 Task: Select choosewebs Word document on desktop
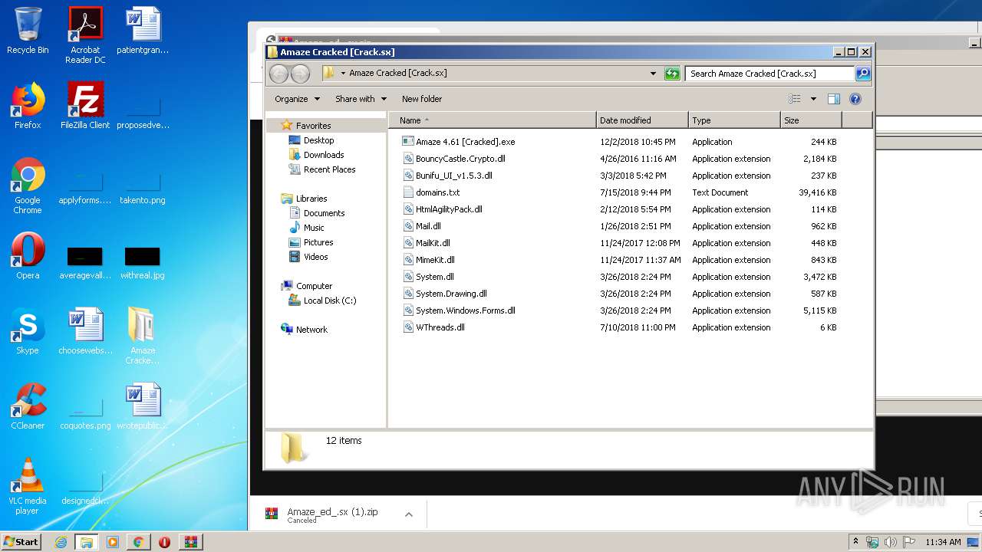pyautogui.click(x=85, y=331)
